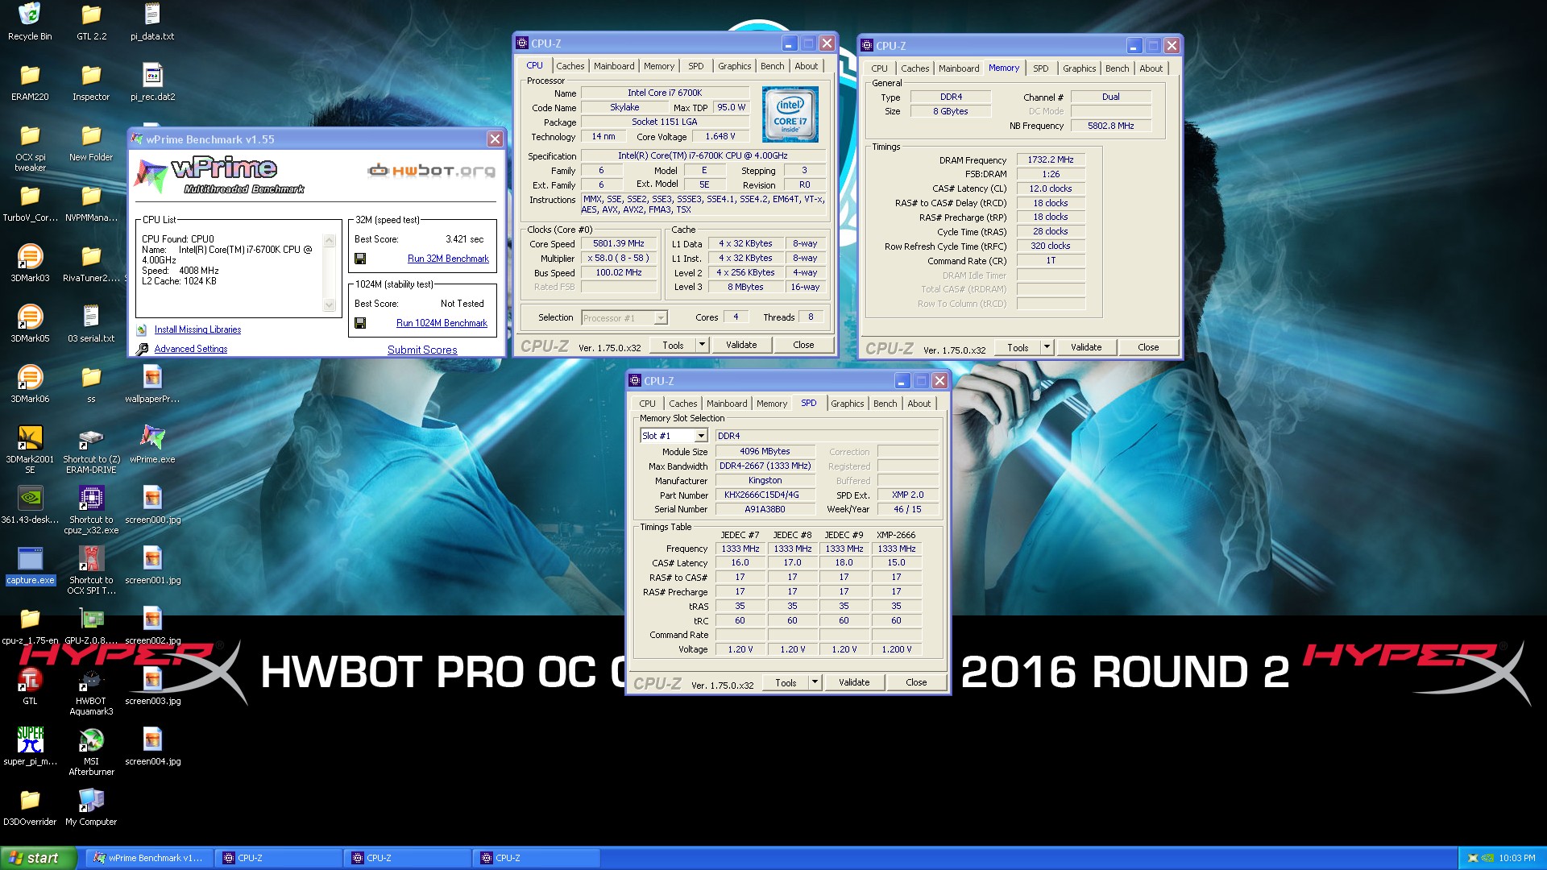Click the Run 1024M Benchmark link

[x=442, y=323]
